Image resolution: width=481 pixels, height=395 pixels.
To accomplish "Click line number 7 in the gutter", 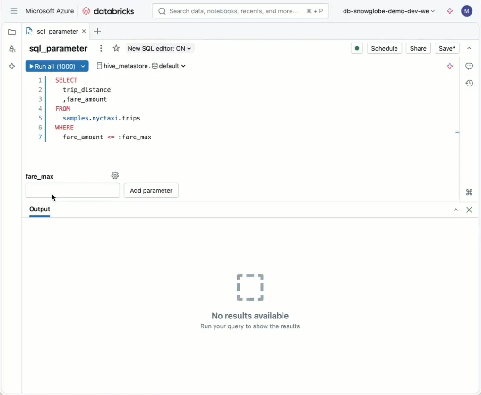I will click(40, 137).
